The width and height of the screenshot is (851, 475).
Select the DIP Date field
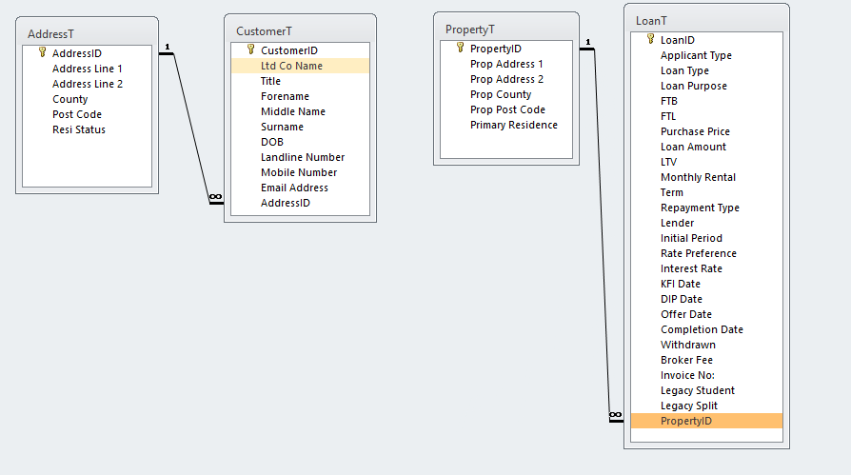(x=706, y=298)
